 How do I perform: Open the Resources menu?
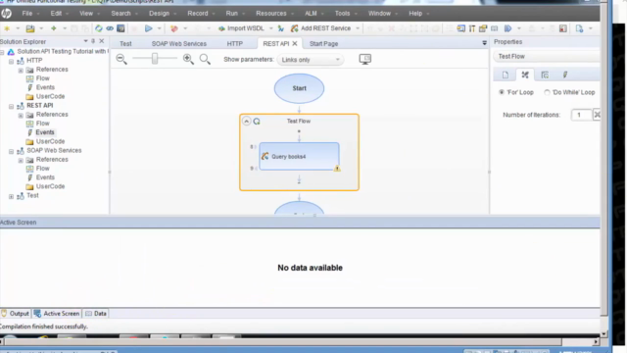click(x=271, y=13)
